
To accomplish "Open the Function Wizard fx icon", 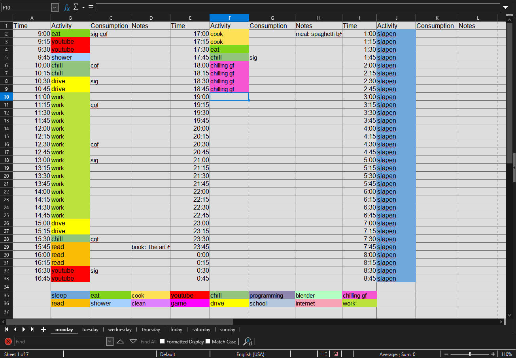I will [66, 7].
